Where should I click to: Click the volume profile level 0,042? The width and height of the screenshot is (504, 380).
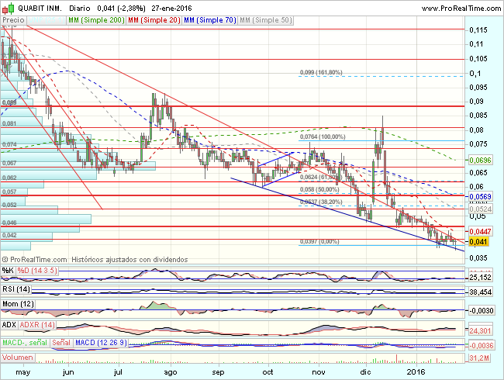pyautogui.click(x=9, y=235)
